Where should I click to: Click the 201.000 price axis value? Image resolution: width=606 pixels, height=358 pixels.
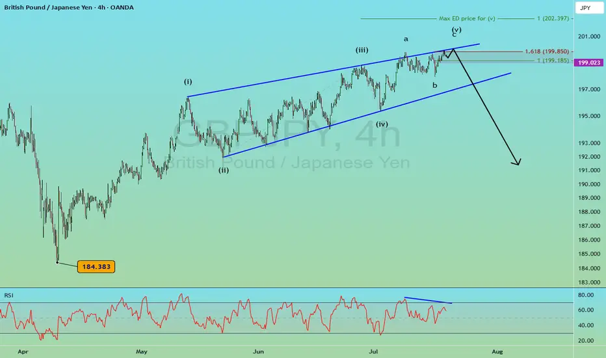pyautogui.click(x=589, y=36)
